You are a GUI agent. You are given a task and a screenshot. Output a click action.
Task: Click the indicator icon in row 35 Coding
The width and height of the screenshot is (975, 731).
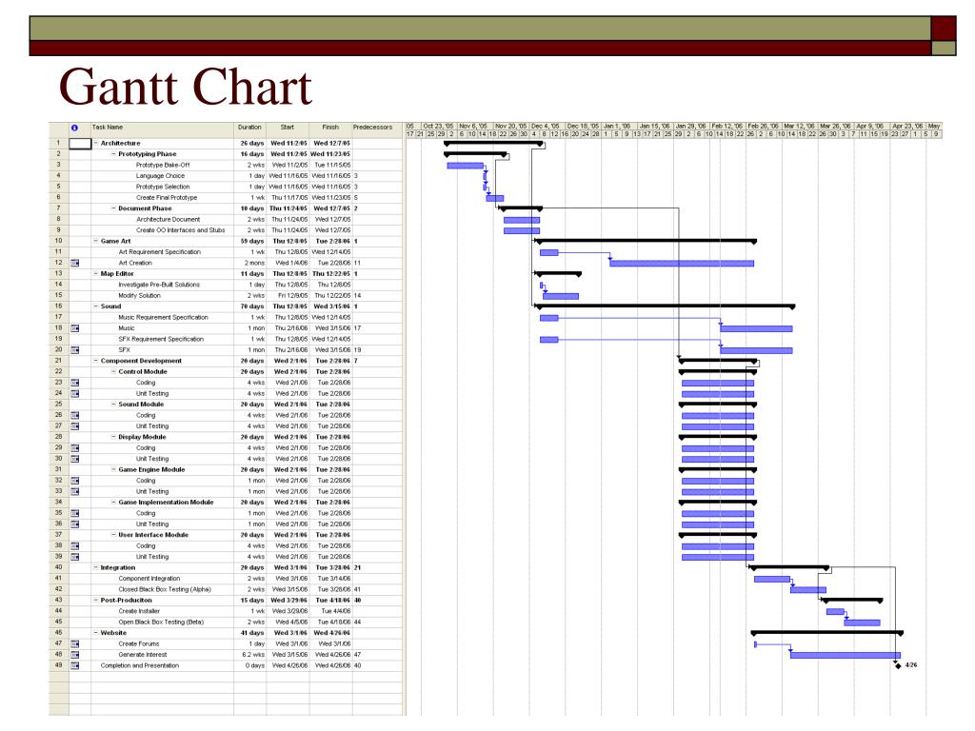pyautogui.click(x=75, y=513)
